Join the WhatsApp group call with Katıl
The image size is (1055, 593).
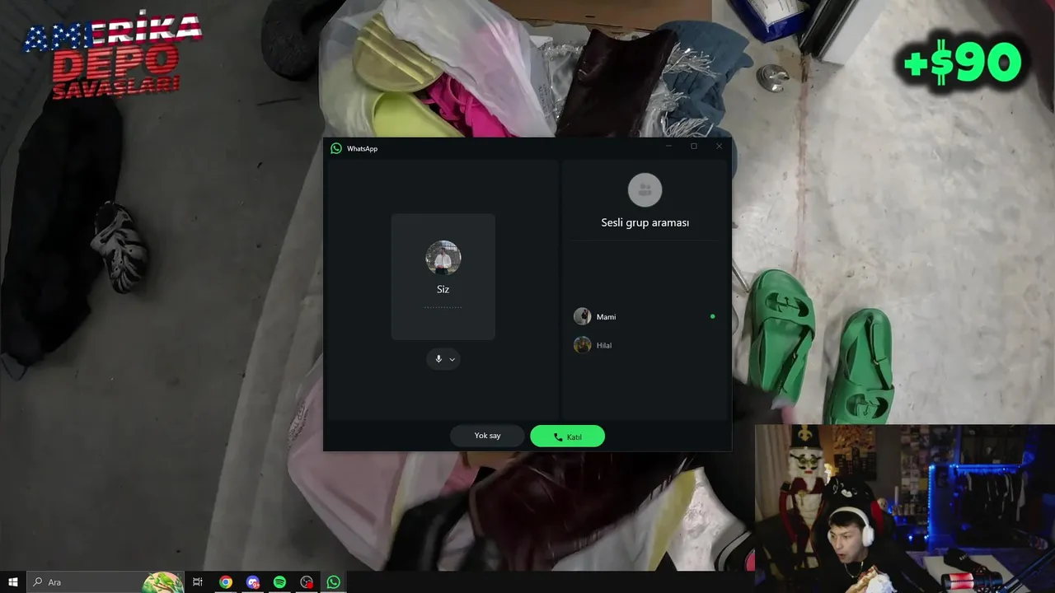tap(567, 437)
